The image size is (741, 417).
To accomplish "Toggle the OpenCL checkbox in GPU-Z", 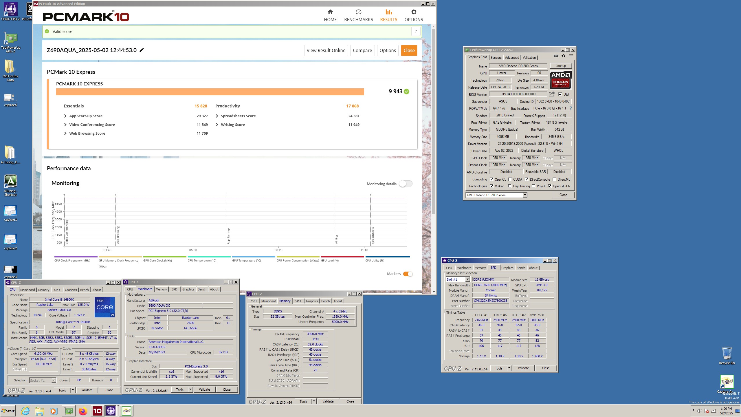I will pos(491,179).
